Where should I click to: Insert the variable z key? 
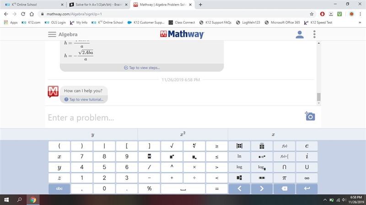click(59, 178)
